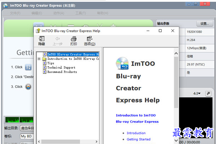Click the up arrow of help content scrollbar
Image resolution: width=216 pixels, height=144 pixels.
[176, 53]
